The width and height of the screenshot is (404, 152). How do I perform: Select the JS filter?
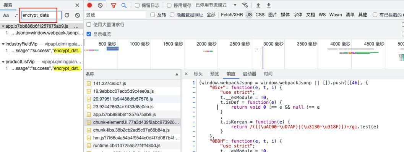[249, 15]
